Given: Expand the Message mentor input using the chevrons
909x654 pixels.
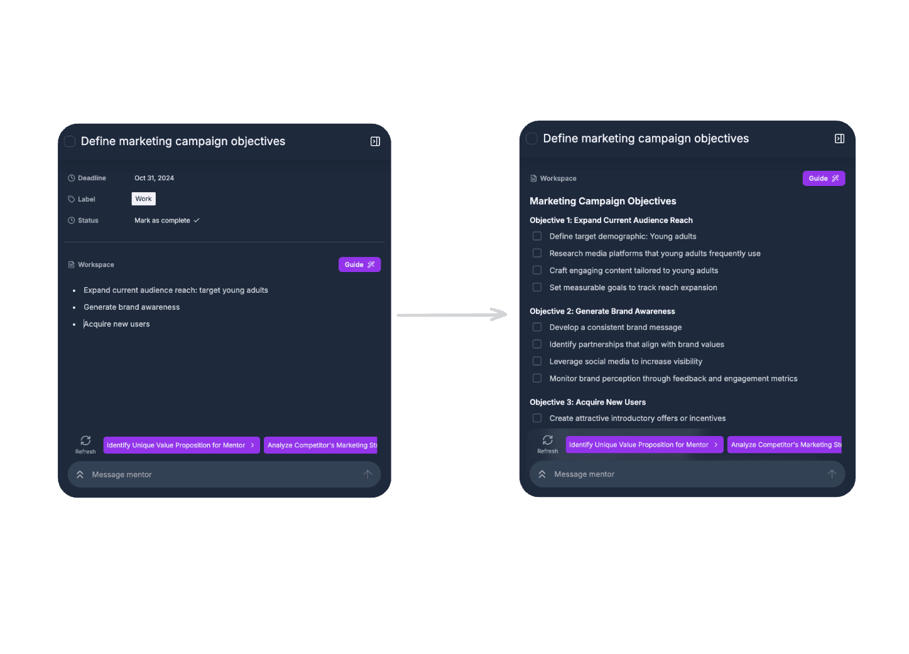Looking at the screenshot, I should pyautogui.click(x=80, y=474).
